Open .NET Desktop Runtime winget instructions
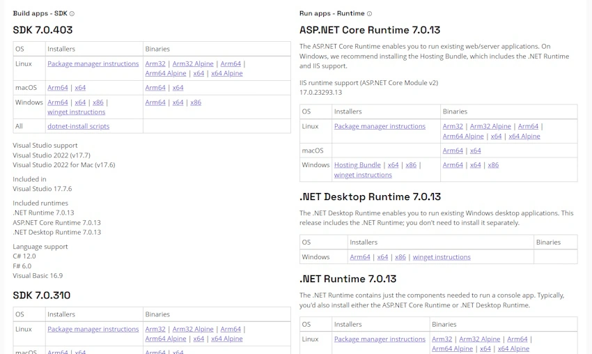Screen dimensions: 592x354 point(442,257)
